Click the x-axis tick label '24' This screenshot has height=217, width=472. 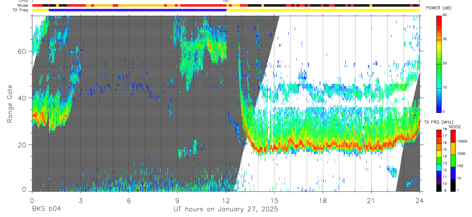(x=420, y=201)
